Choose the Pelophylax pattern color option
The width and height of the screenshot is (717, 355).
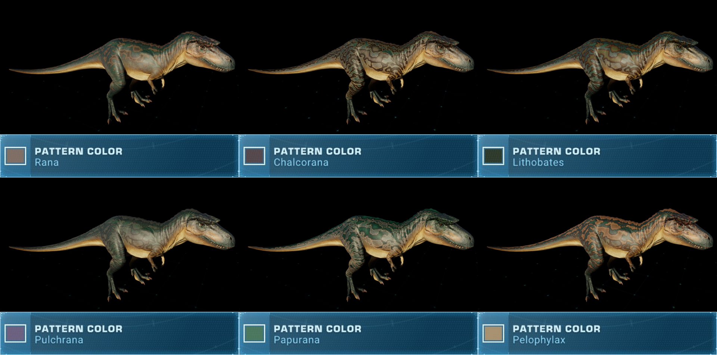point(597,333)
